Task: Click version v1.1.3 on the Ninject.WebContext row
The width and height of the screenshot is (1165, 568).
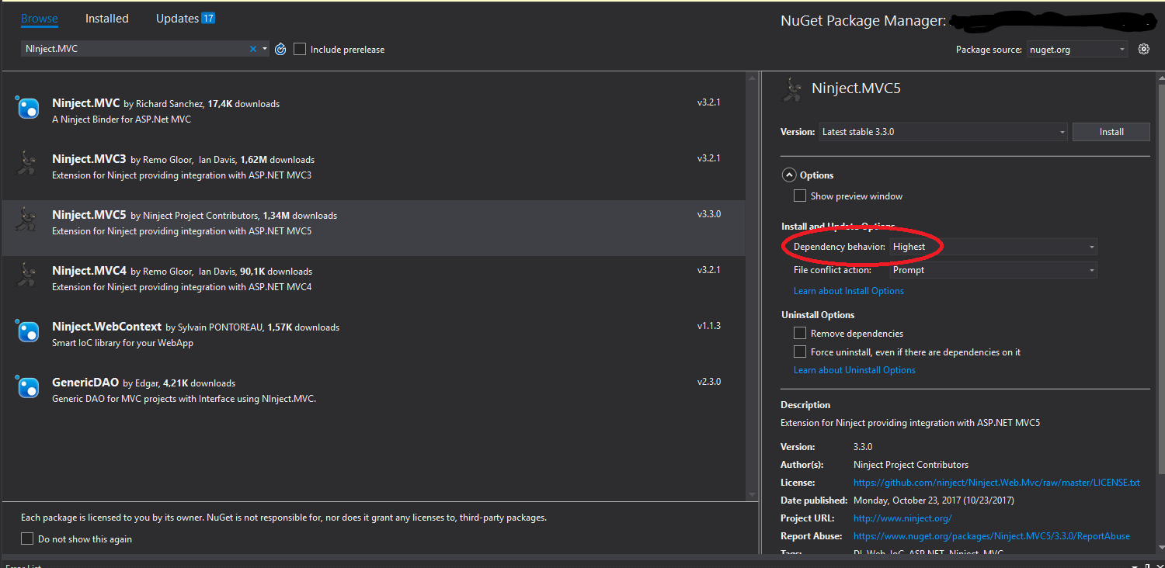Action: [x=709, y=326]
